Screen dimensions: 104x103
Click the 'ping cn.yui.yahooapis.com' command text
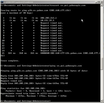pos(66,66)
